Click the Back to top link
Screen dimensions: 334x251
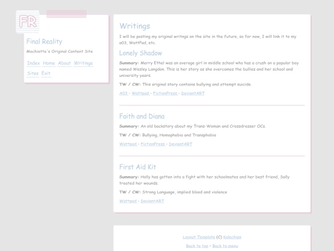197,246
